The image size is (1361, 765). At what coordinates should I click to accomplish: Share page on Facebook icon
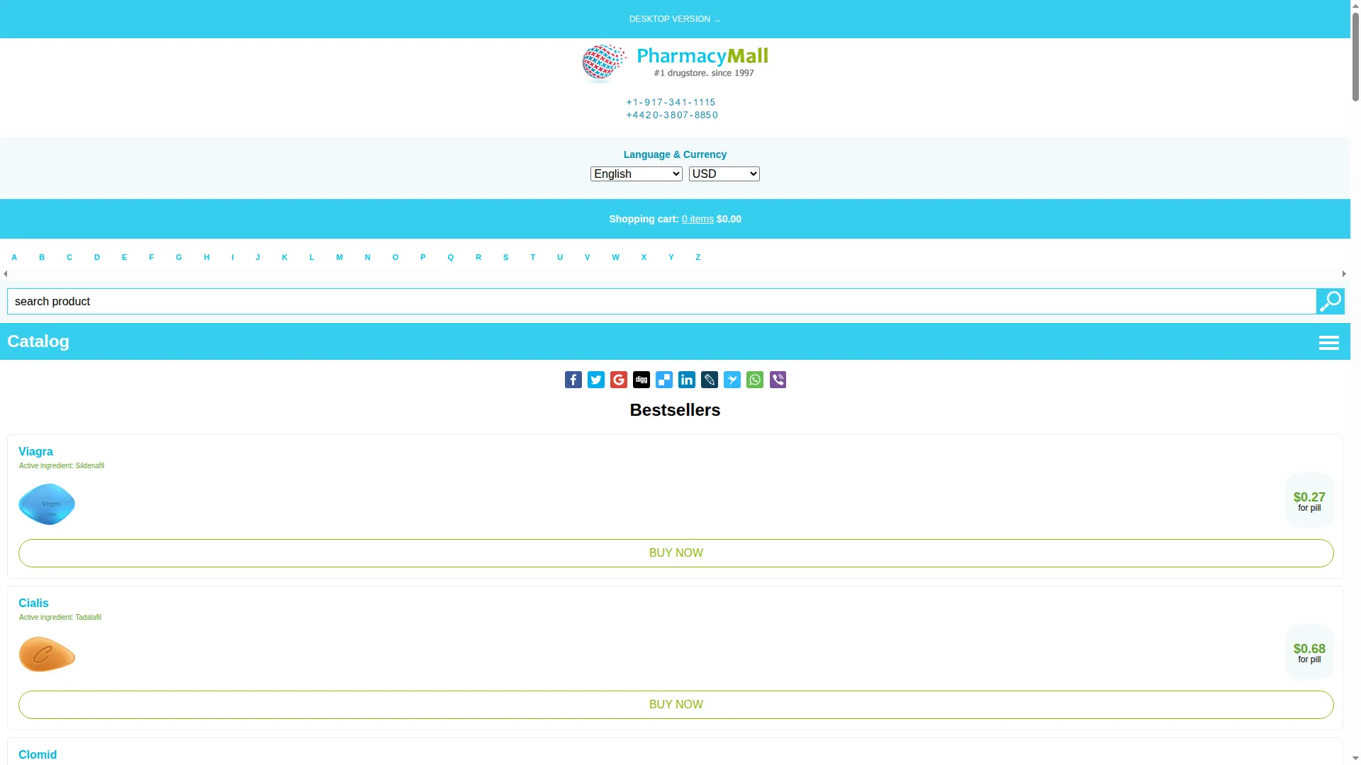click(x=573, y=380)
